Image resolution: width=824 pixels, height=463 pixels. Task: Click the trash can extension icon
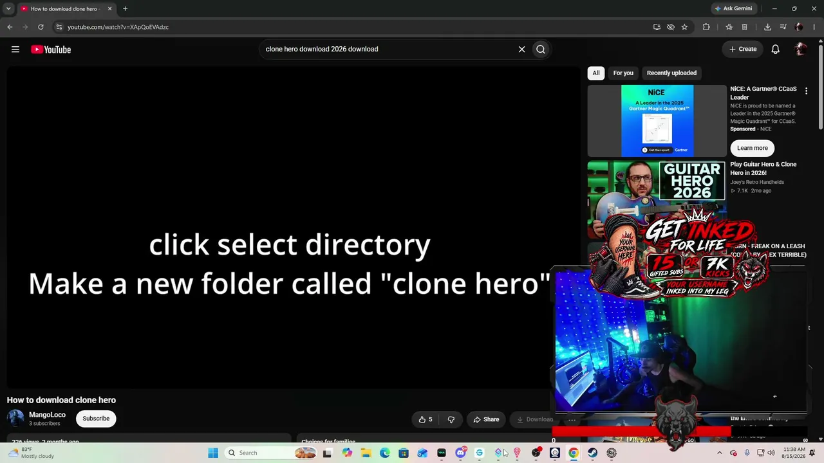coord(744,27)
